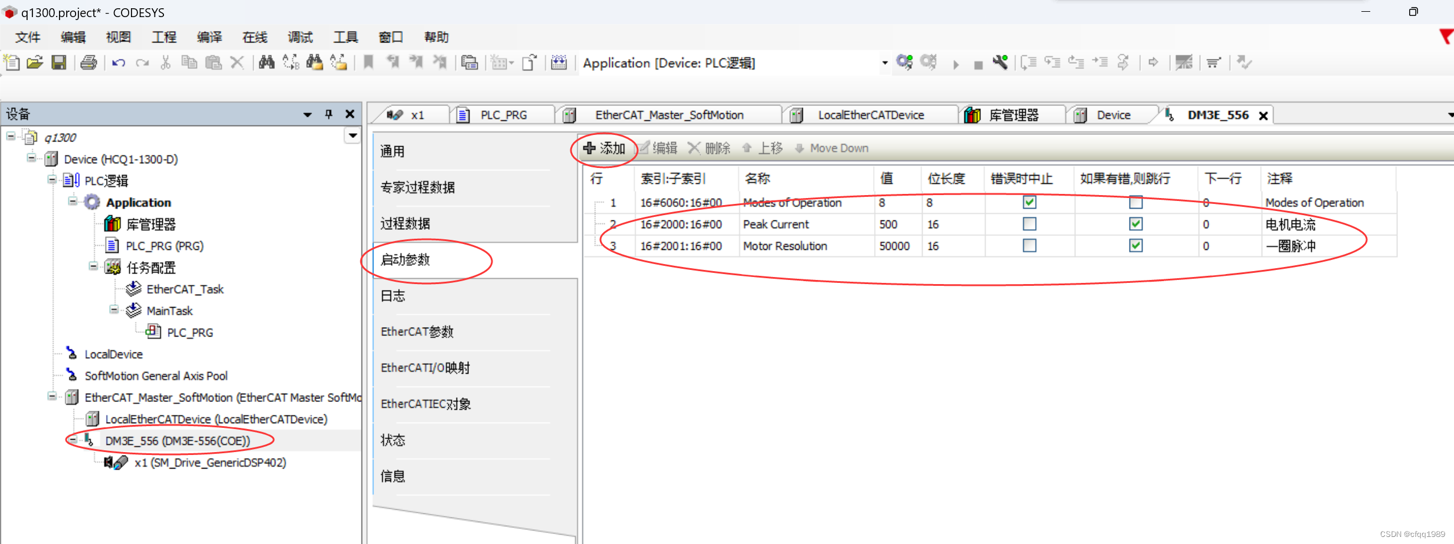Viewport: 1454px width, 544px height.
Task: Save the project with the floppy disk icon
Action: [59, 62]
